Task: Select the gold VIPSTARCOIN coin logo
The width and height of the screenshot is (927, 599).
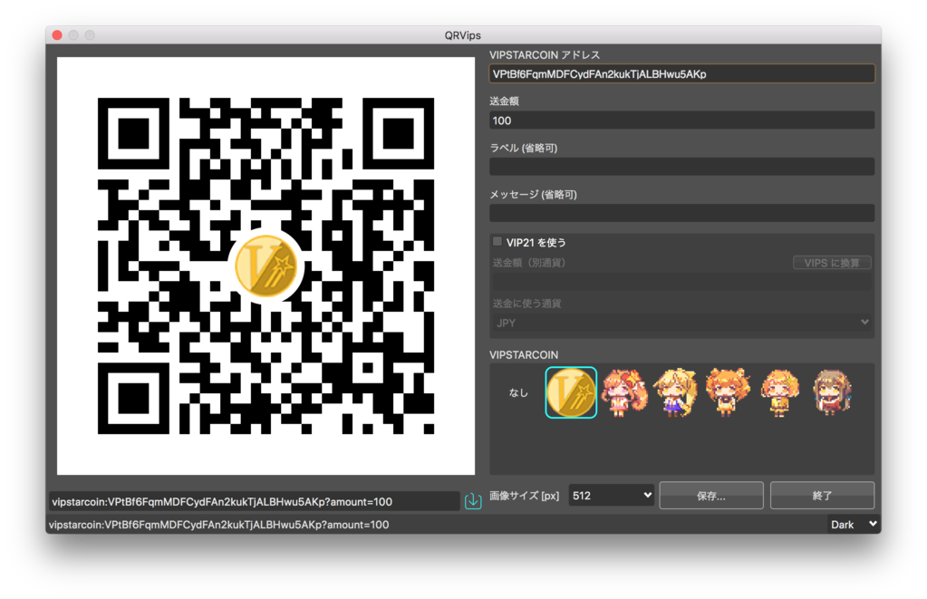Action: tap(571, 392)
